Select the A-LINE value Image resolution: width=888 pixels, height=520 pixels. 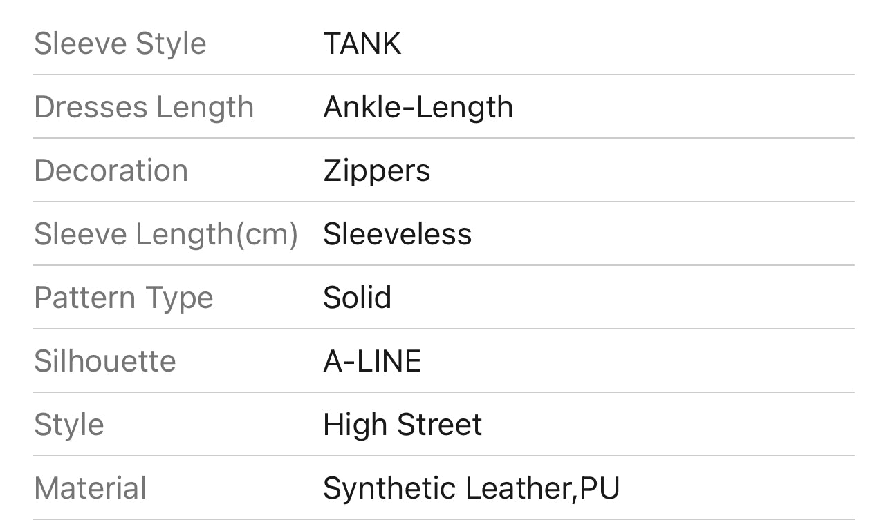click(372, 361)
